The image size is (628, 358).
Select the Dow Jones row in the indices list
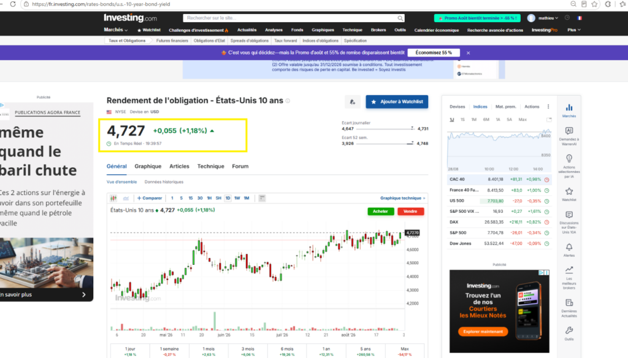pyautogui.click(x=499, y=243)
